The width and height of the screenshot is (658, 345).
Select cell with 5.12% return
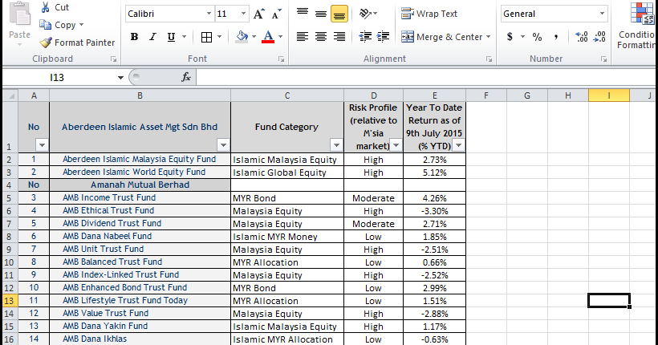point(434,172)
